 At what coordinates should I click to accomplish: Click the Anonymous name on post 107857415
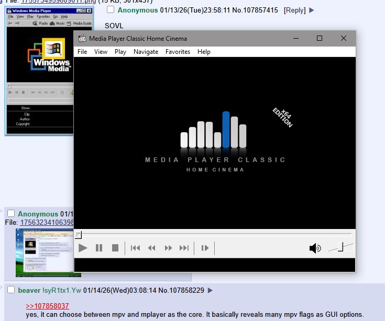(138, 10)
